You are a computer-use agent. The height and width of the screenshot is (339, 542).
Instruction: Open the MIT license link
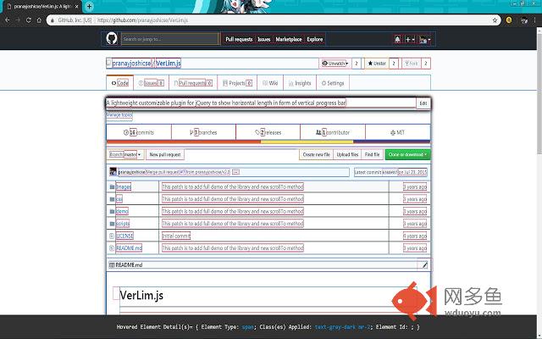click(397, 132)
